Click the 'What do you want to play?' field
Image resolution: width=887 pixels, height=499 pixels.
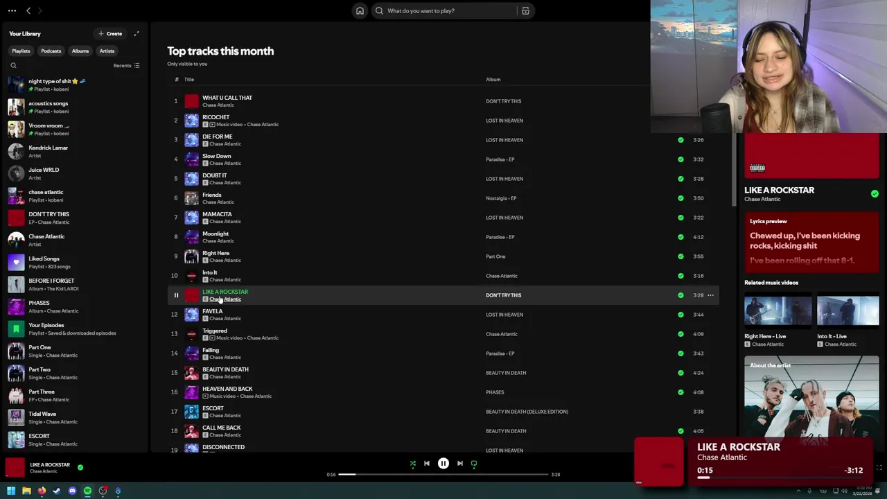(450, 10)
